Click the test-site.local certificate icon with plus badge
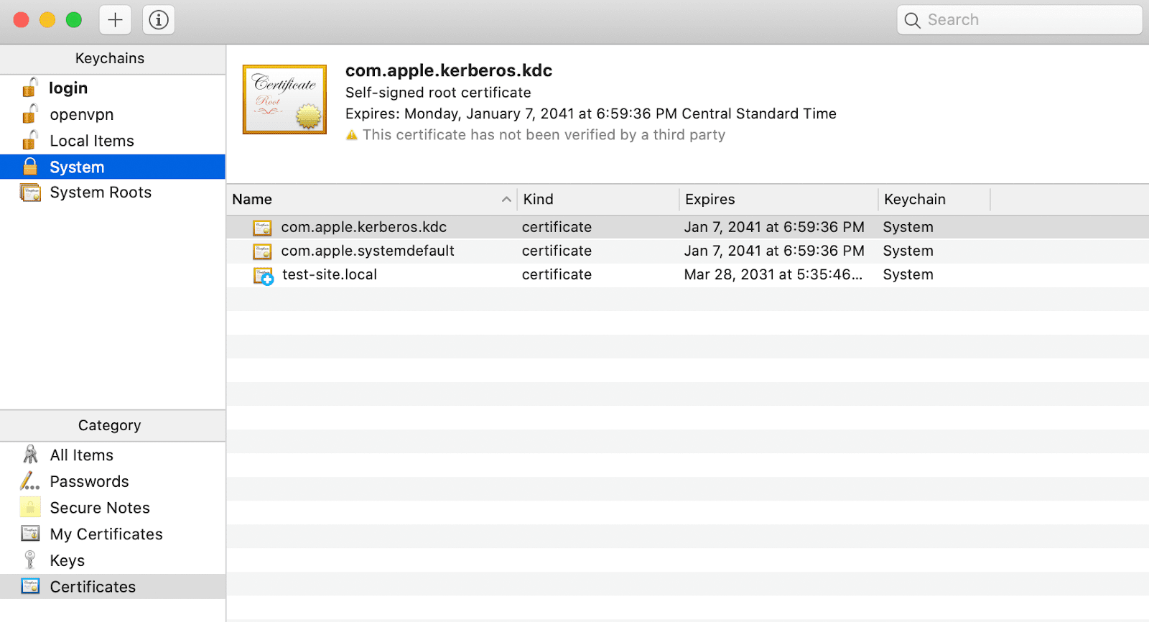 tap(263, 276)
